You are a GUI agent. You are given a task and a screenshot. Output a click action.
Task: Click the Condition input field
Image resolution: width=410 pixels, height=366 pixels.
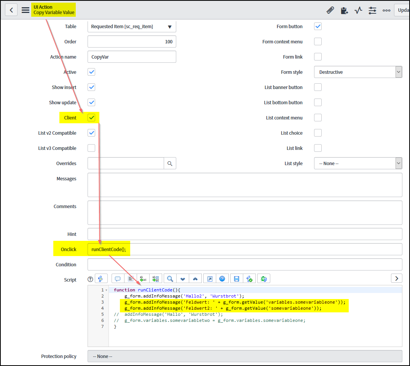[x=245, y=265]
